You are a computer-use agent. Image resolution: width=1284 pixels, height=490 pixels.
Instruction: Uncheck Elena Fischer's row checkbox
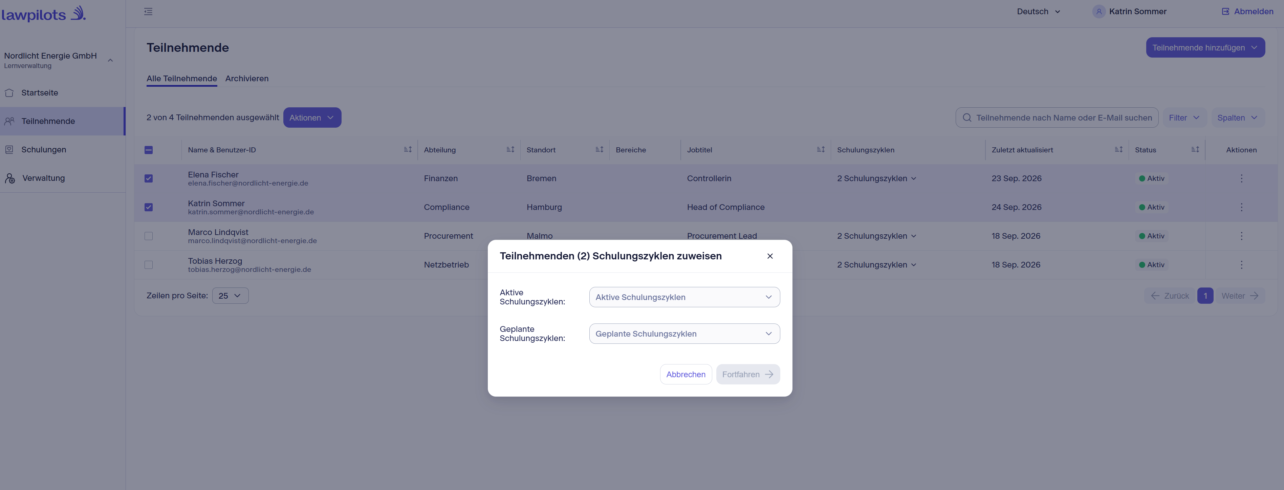click(x=149, y=178)
